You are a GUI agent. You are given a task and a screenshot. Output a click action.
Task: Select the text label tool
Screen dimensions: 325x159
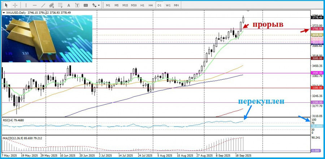[77, 5]
